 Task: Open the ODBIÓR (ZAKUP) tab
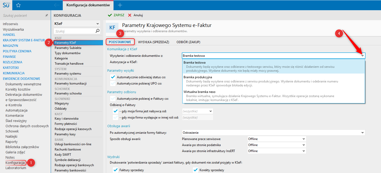click(188, 42)
